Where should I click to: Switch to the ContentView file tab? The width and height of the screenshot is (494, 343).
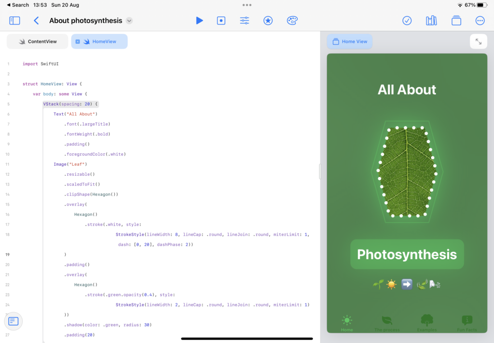(x=38, y=41)
